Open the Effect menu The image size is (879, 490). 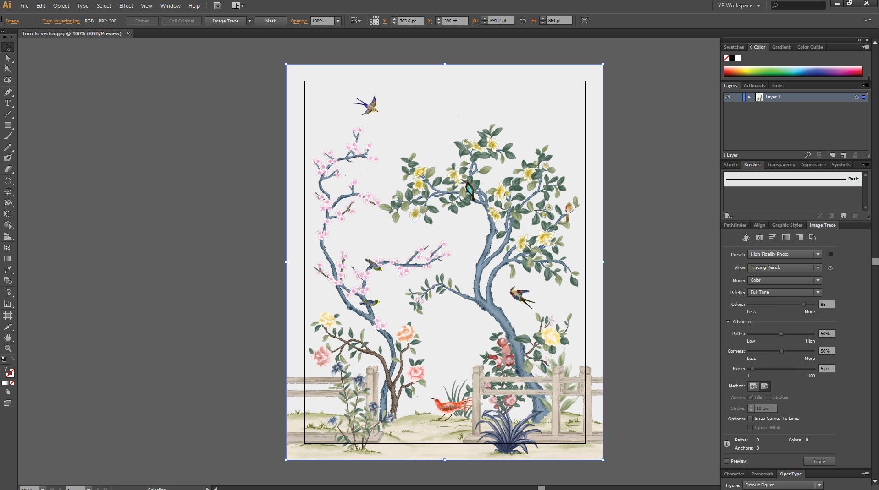click(126, 6)
